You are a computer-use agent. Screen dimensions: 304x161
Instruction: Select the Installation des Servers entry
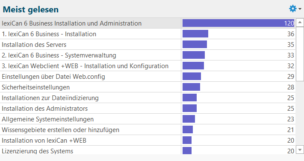pyautogui.click(x=148, y=45)
